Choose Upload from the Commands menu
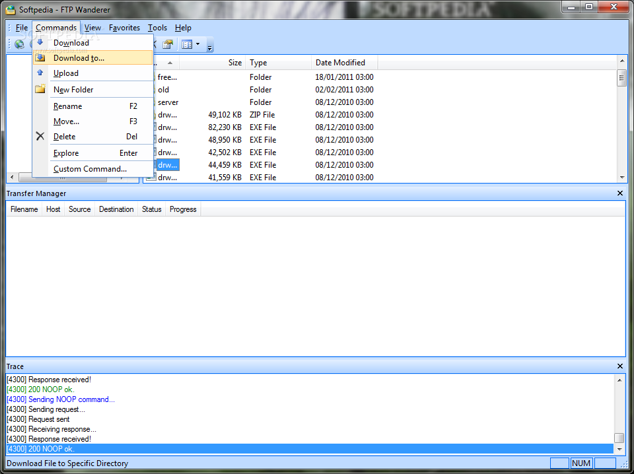This screenshot has height=474, width=634. pos(92,73)
